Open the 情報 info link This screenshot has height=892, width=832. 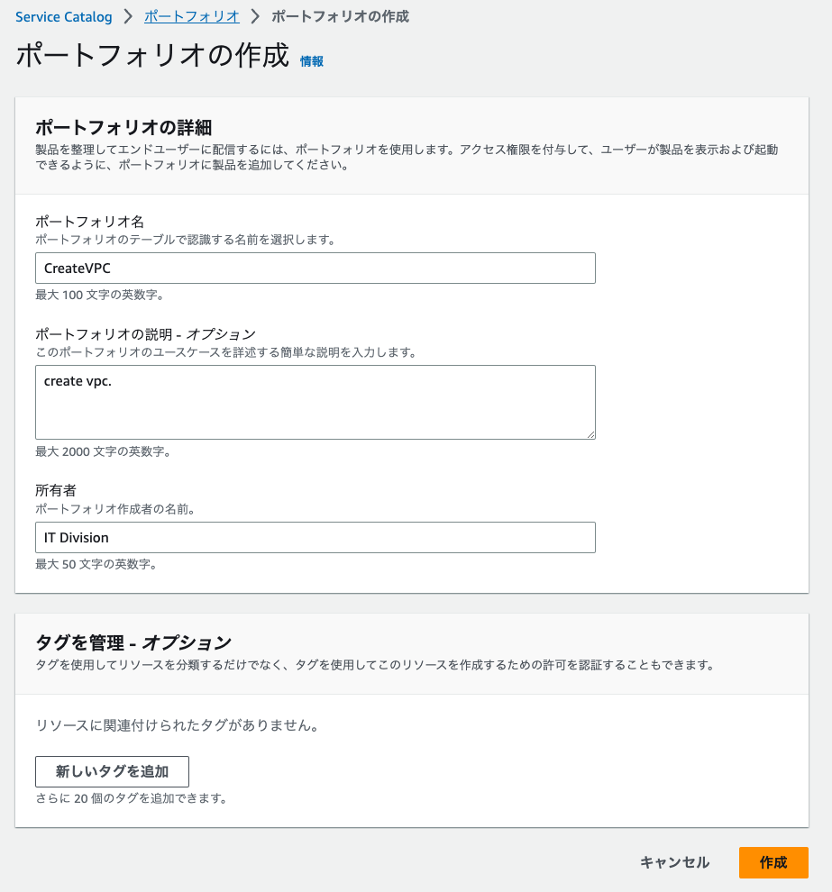click(x=312, y=61)
